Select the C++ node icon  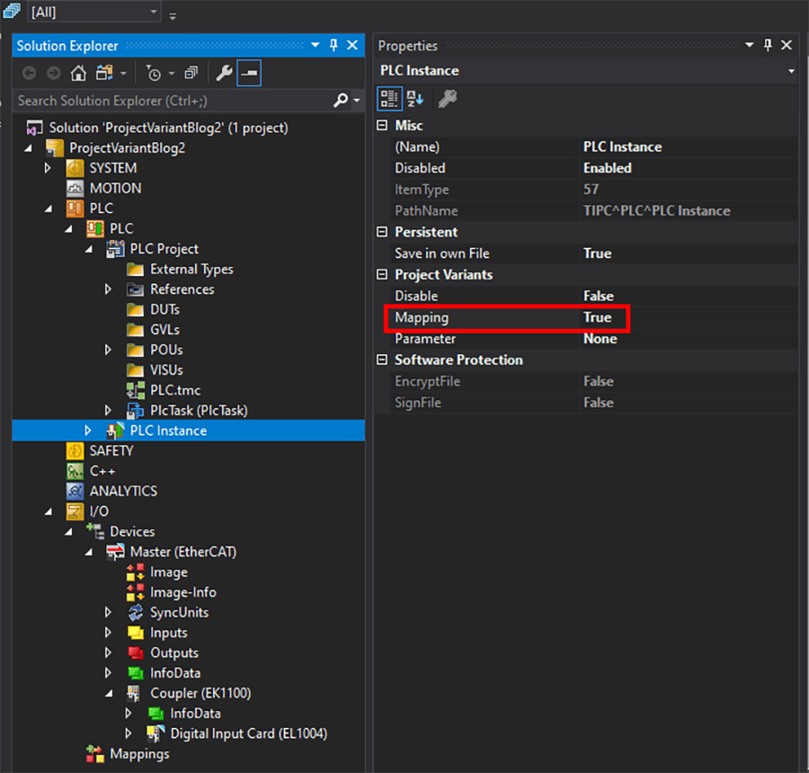click(75, 471)
